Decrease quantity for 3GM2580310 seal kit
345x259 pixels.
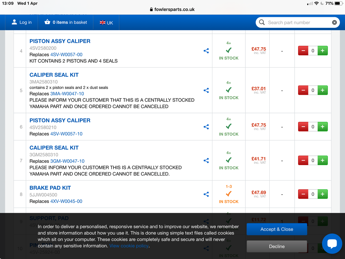click(303, 160)
